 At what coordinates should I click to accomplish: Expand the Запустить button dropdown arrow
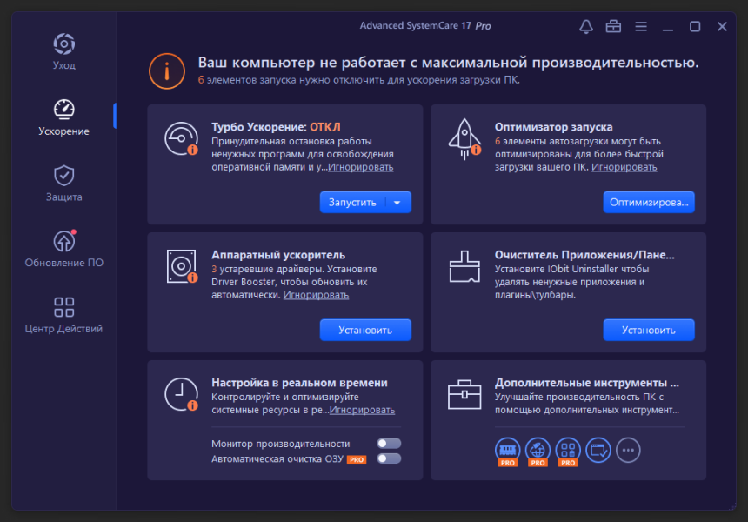tap(397, 203)
